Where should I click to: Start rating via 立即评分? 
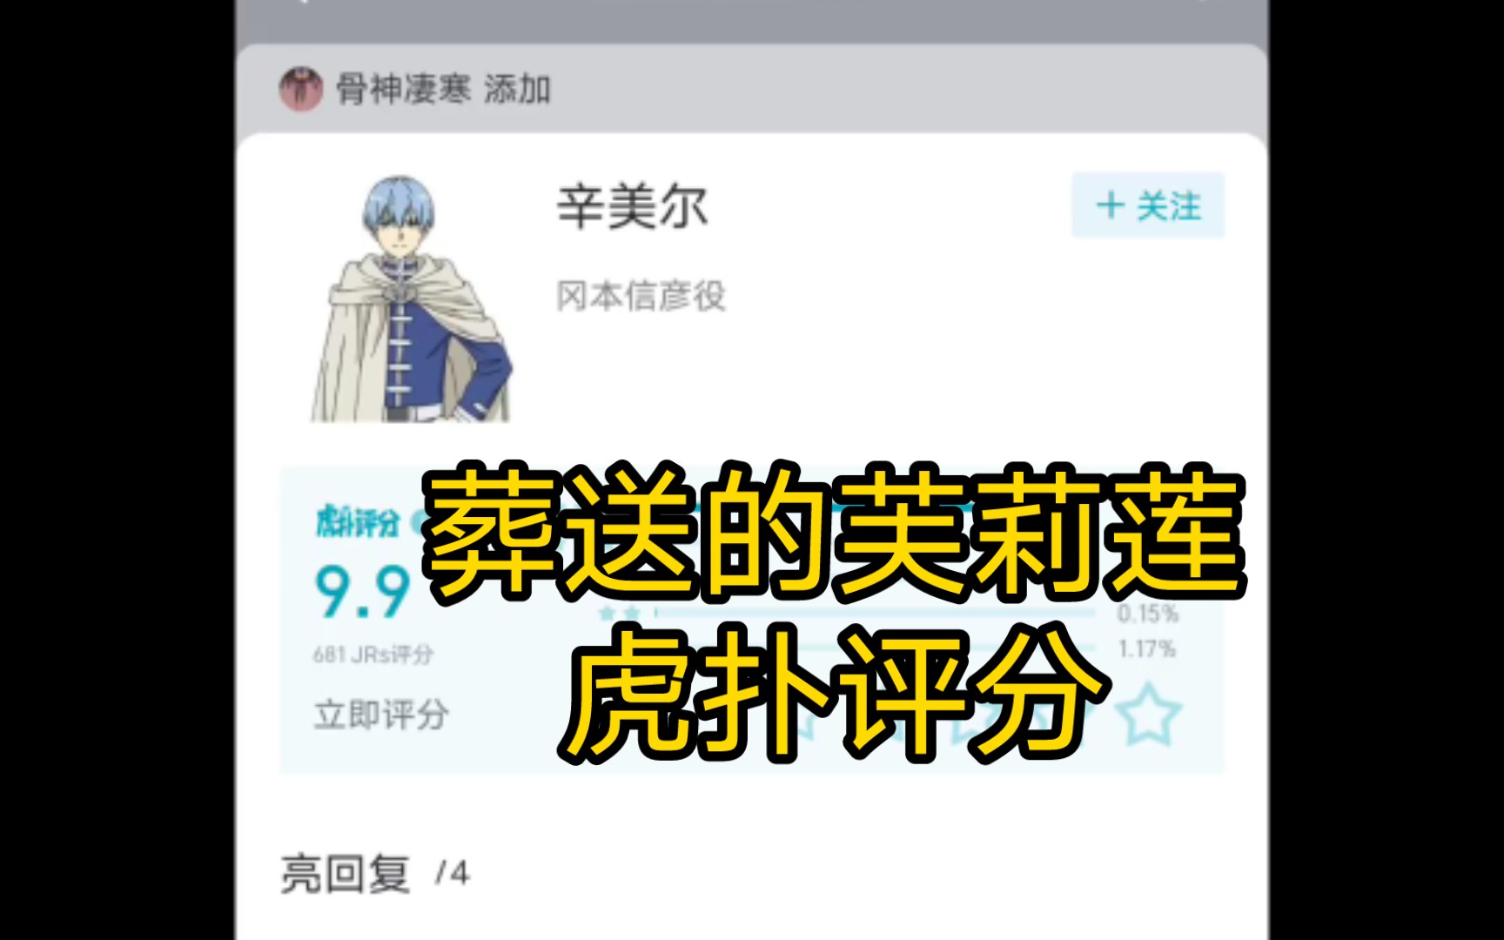point(381,715)
